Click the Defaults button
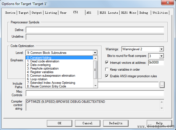 point(116,123)
